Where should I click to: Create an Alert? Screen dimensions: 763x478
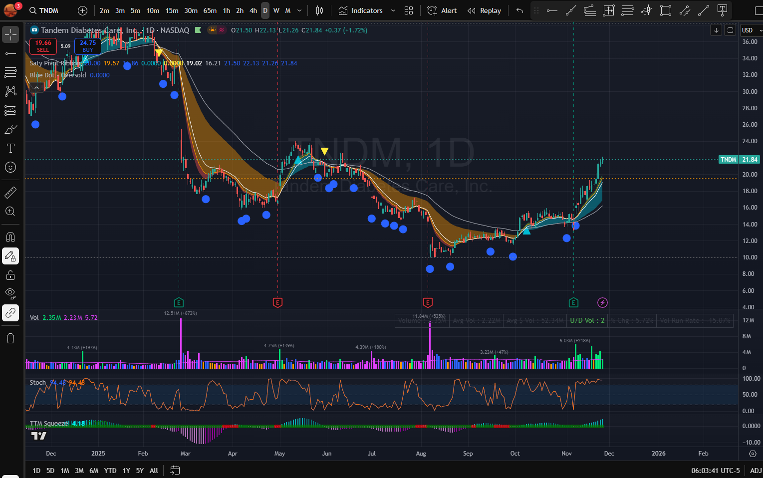pyautogui.click(x=442, y=10)
